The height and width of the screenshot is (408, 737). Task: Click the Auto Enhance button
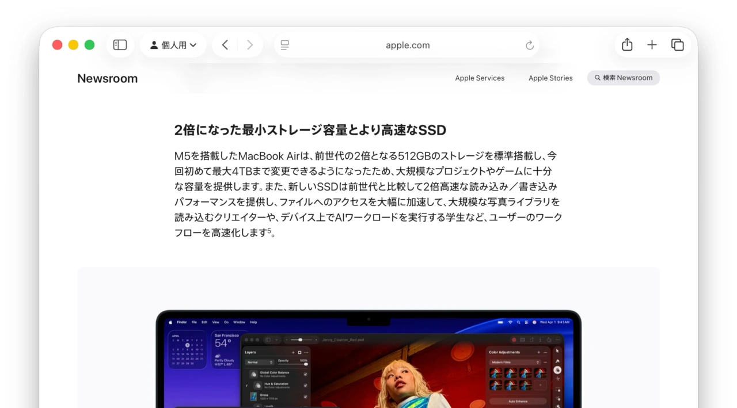[x=518, y=402]
